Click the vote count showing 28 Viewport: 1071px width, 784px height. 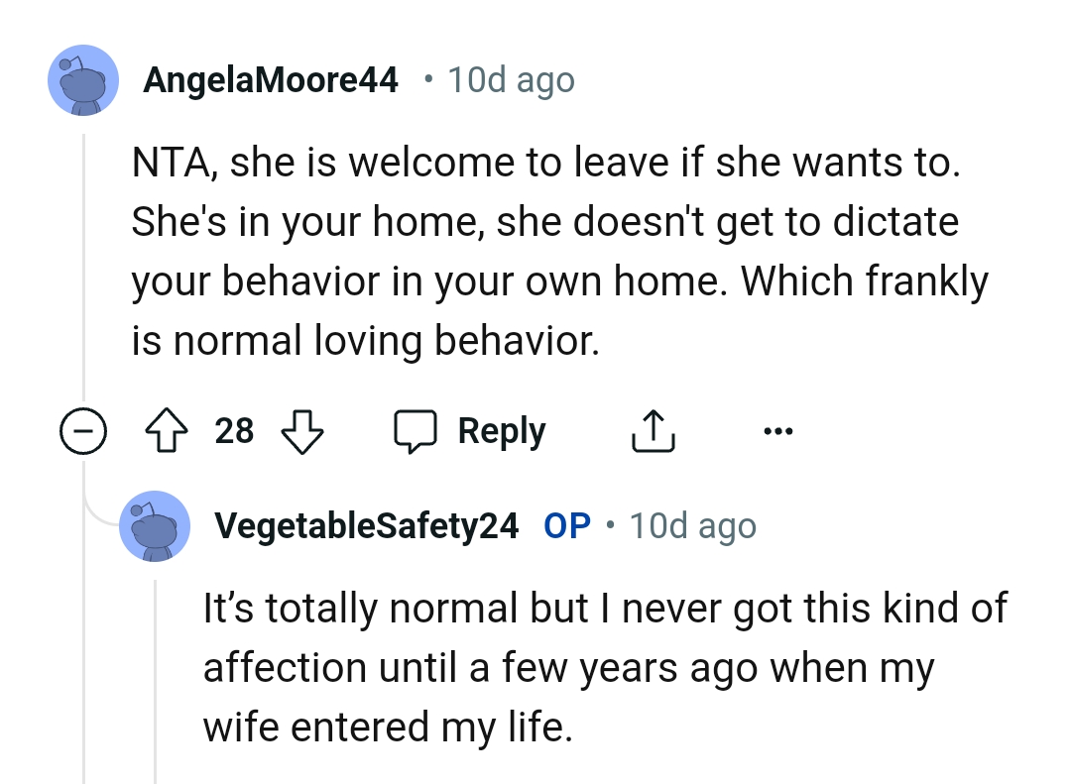(x=234, y=430)
